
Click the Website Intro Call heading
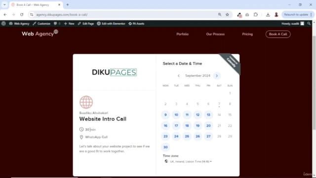tap(103, 119)
